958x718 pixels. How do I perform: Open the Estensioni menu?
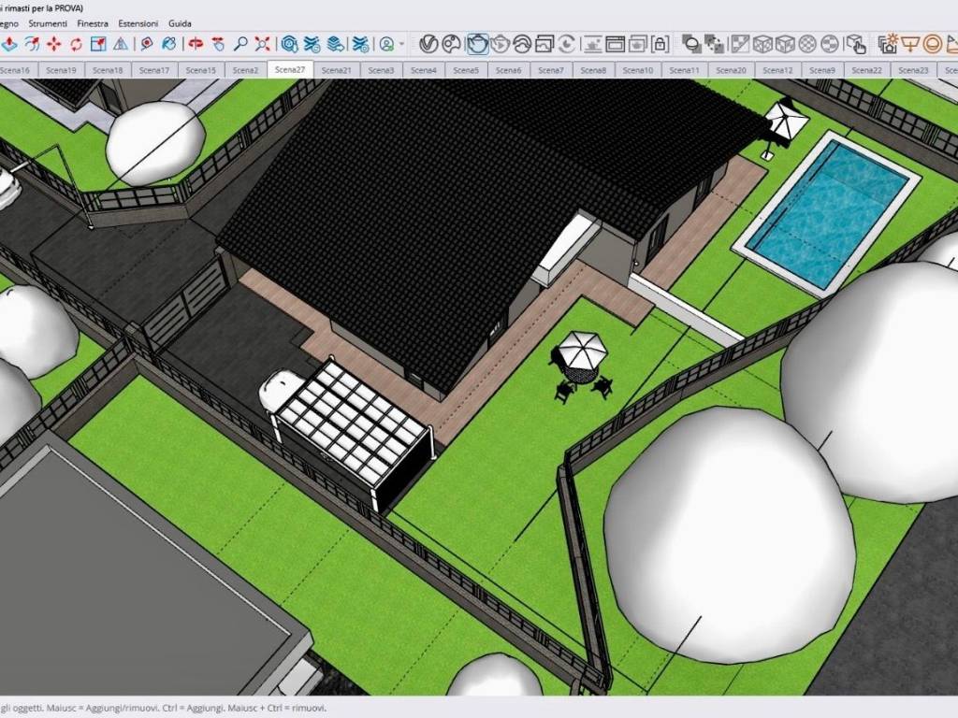(138, 22)
